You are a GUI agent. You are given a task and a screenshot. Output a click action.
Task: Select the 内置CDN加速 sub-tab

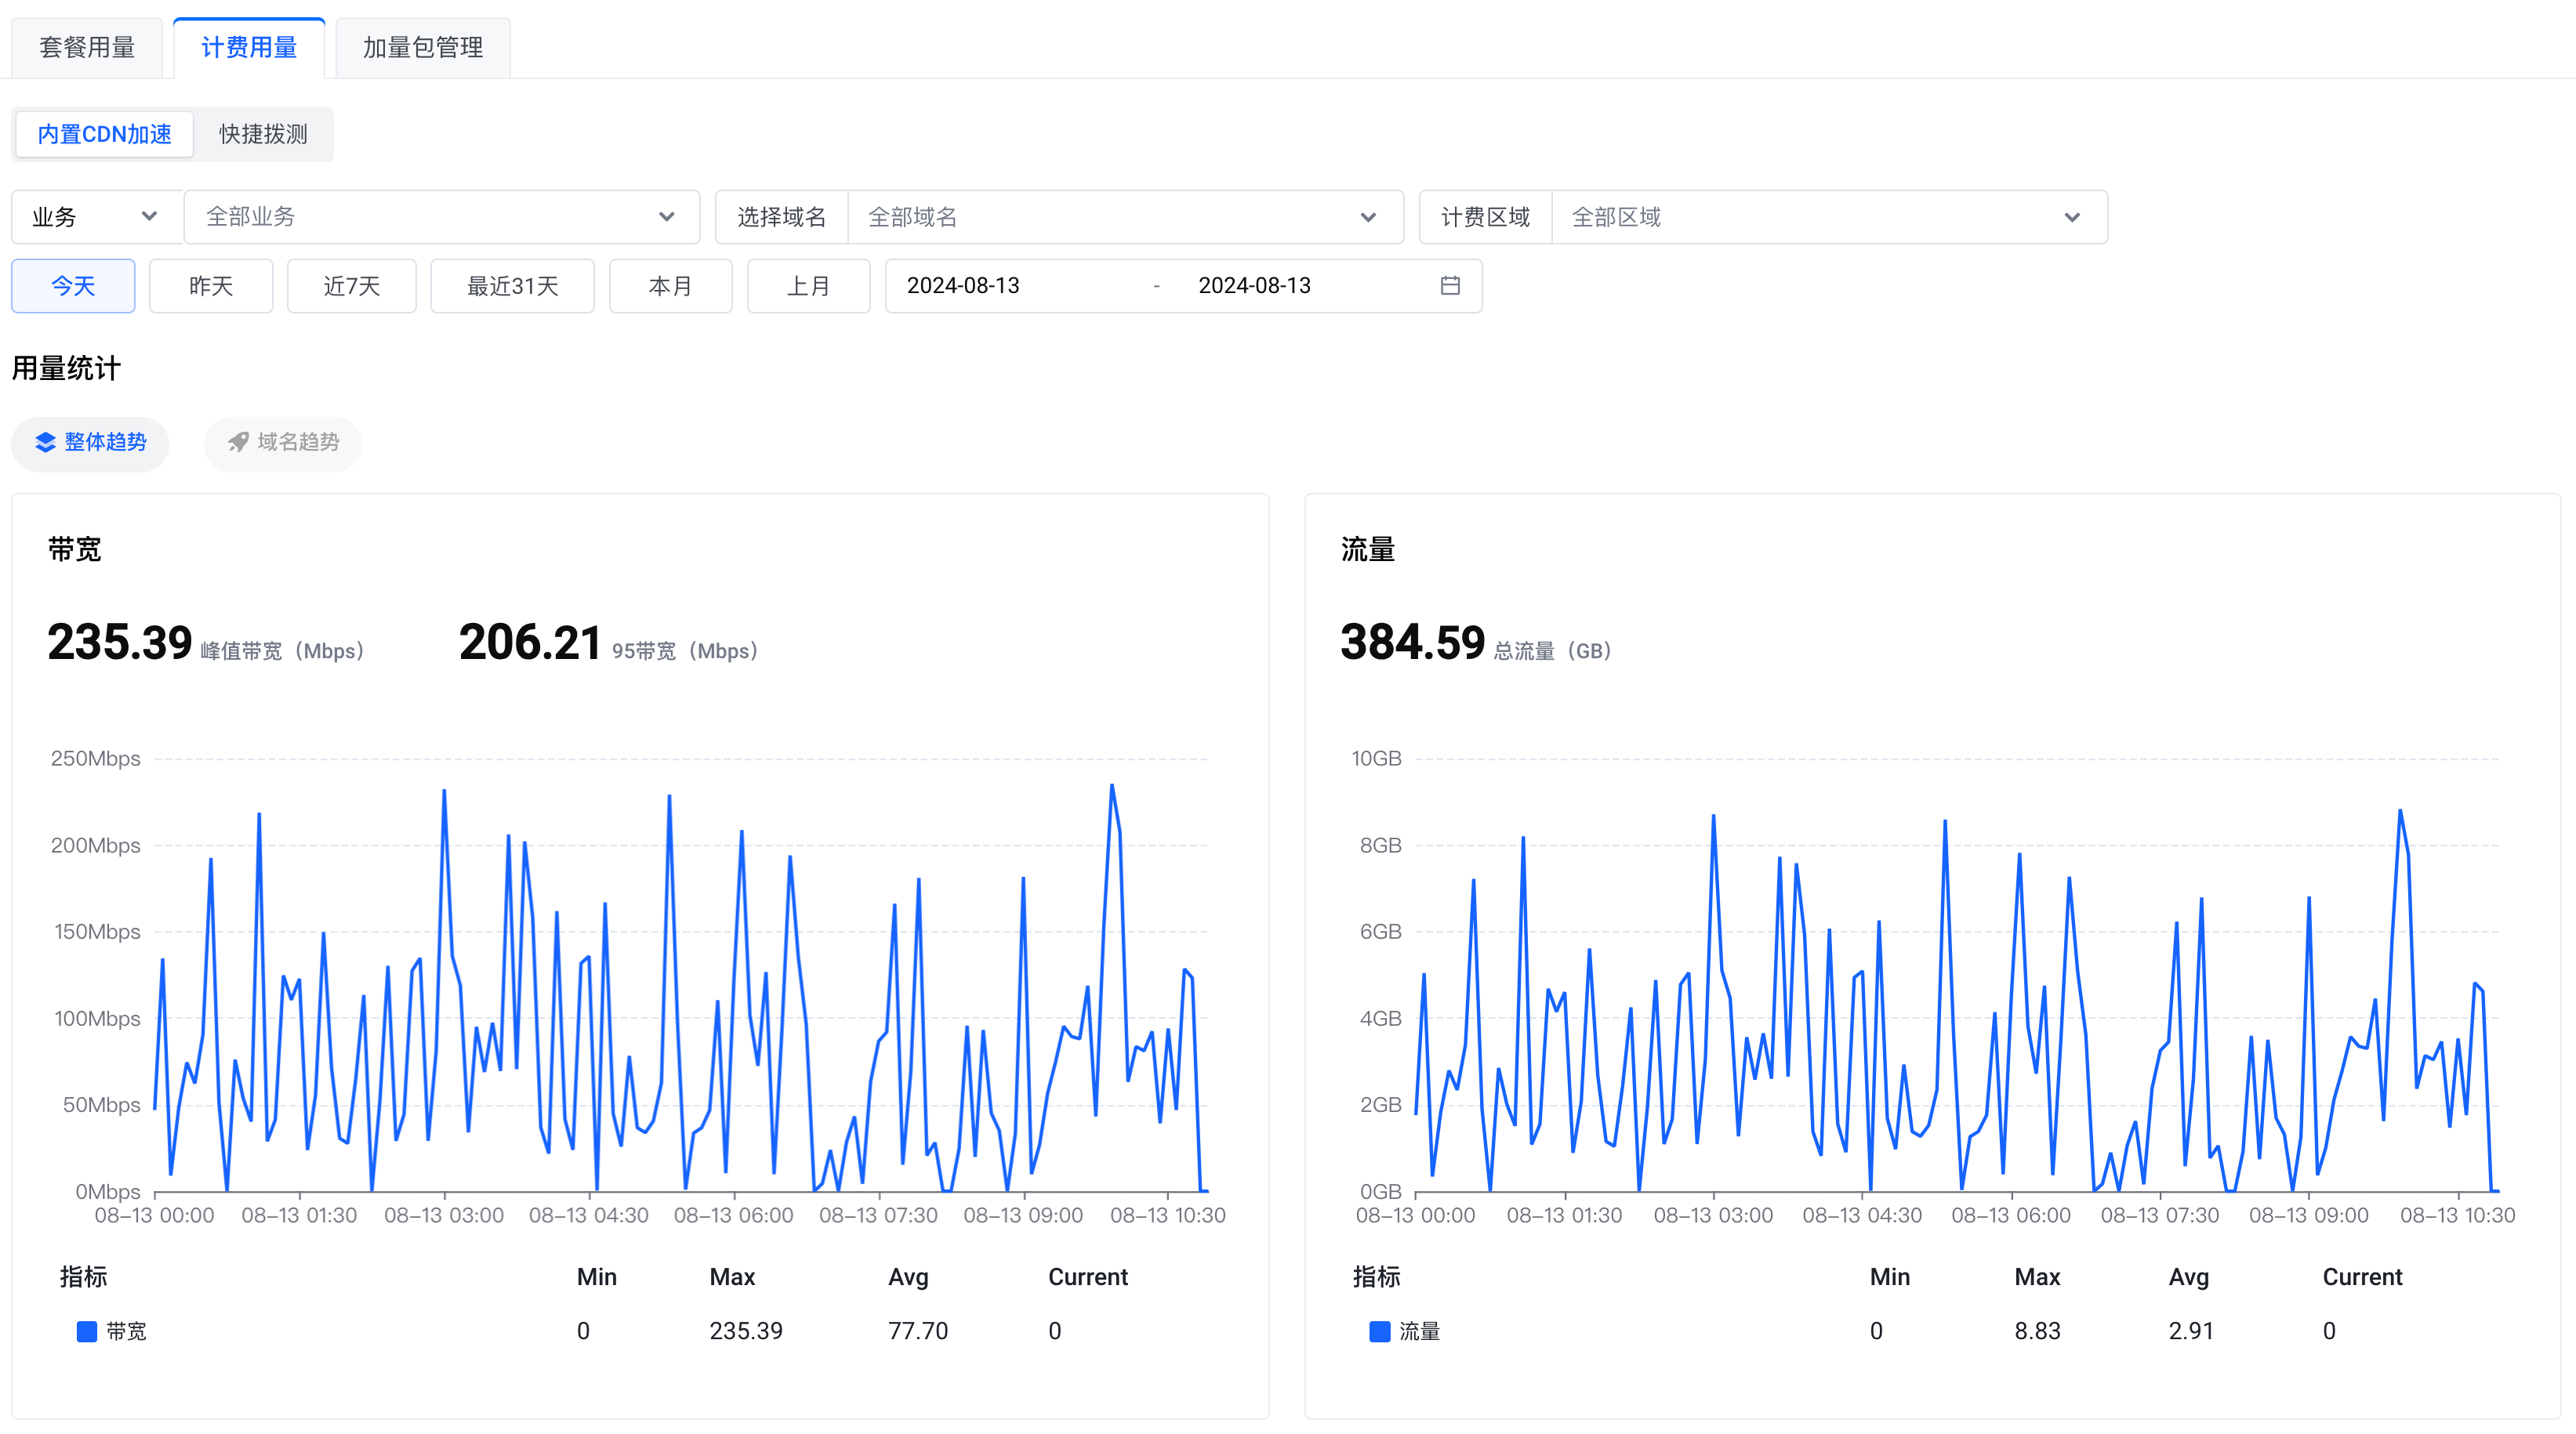click(x=104, y=134)
